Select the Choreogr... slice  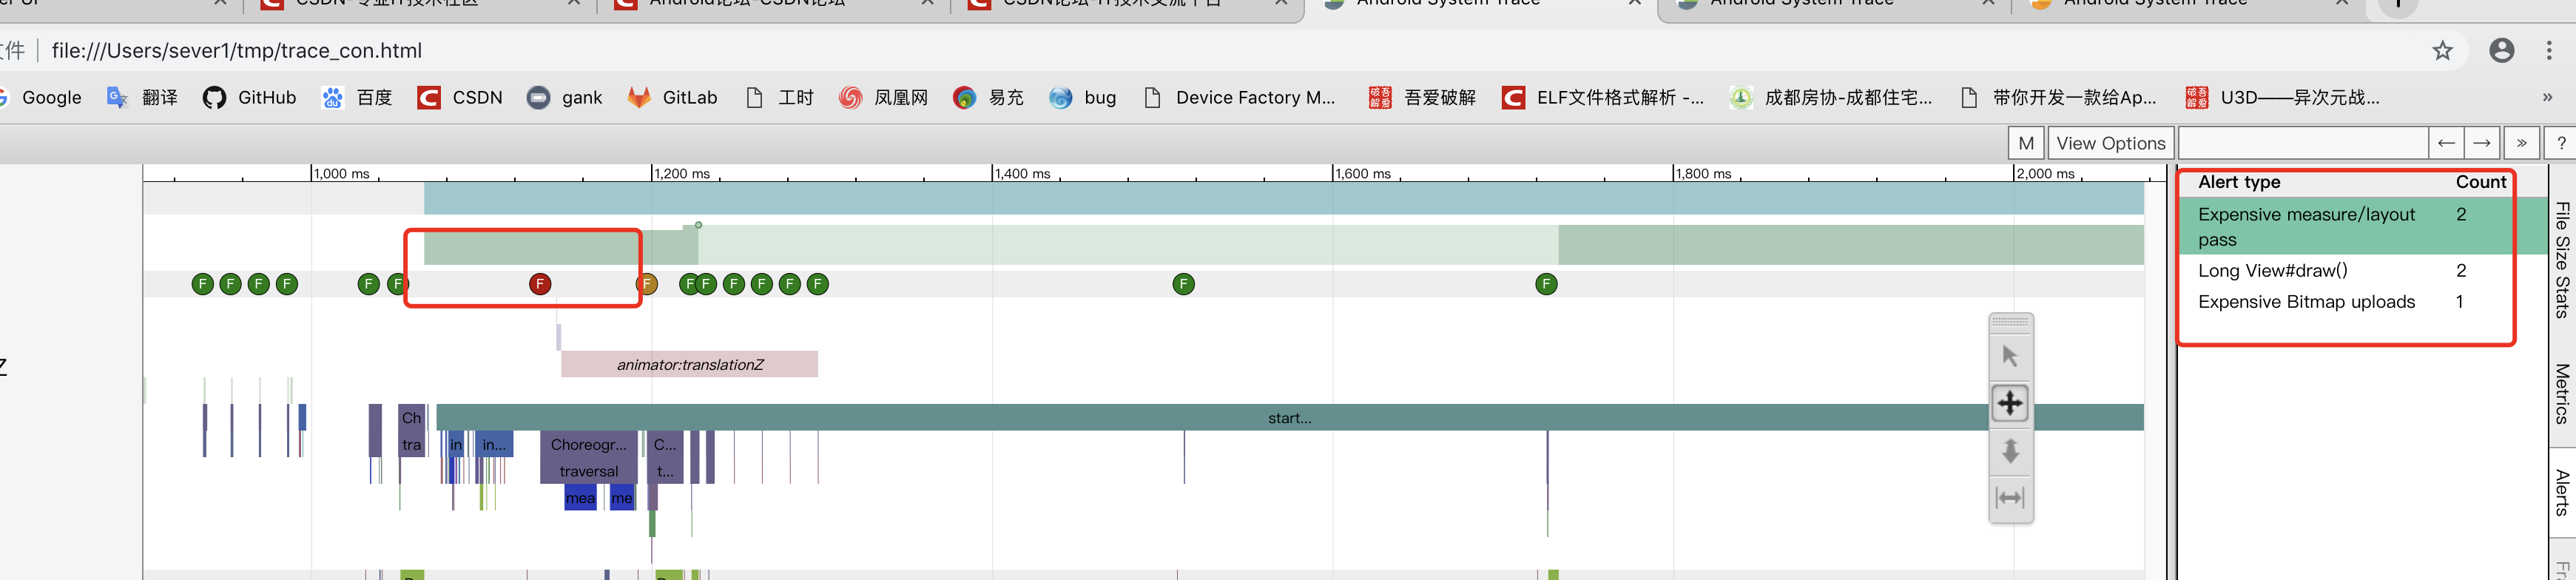pyautogui.click(x=589, y=445)
